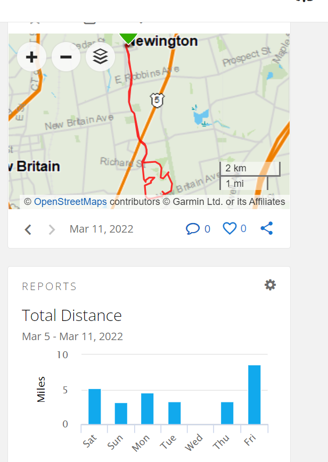This screenshot has height=462, width=328.
Task: Open the OpenStreetMaps attribution link
Action: pyautogui.click(x=70, y=202)
